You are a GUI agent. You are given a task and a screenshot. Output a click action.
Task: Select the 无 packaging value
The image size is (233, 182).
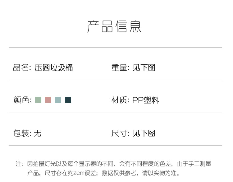38,133
